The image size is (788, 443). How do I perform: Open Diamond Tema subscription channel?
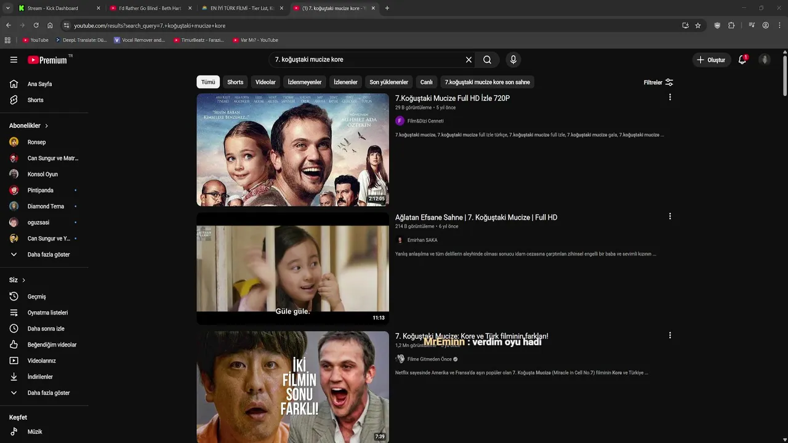pos(44,206)
